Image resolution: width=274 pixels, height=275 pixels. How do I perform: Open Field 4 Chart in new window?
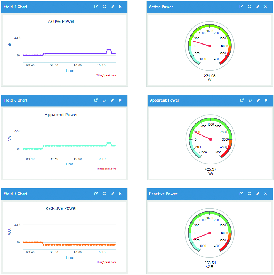click(96, 7)
